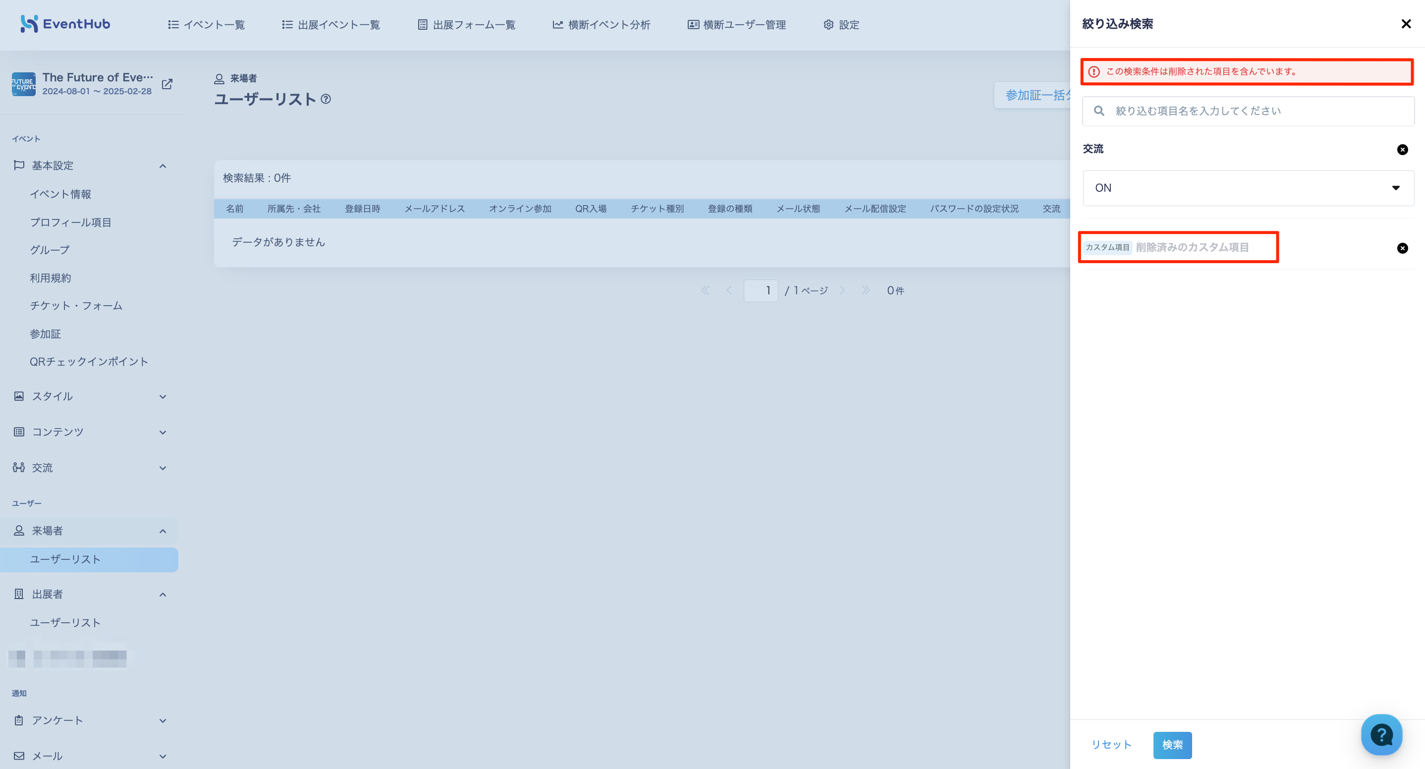
Task: Click メールアドレス column header
Action: (434, 209)
